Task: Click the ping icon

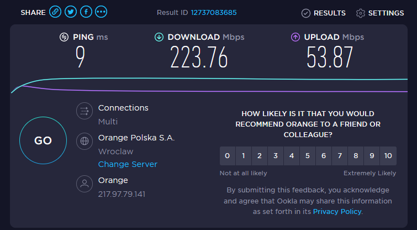Action: (65, 37)
